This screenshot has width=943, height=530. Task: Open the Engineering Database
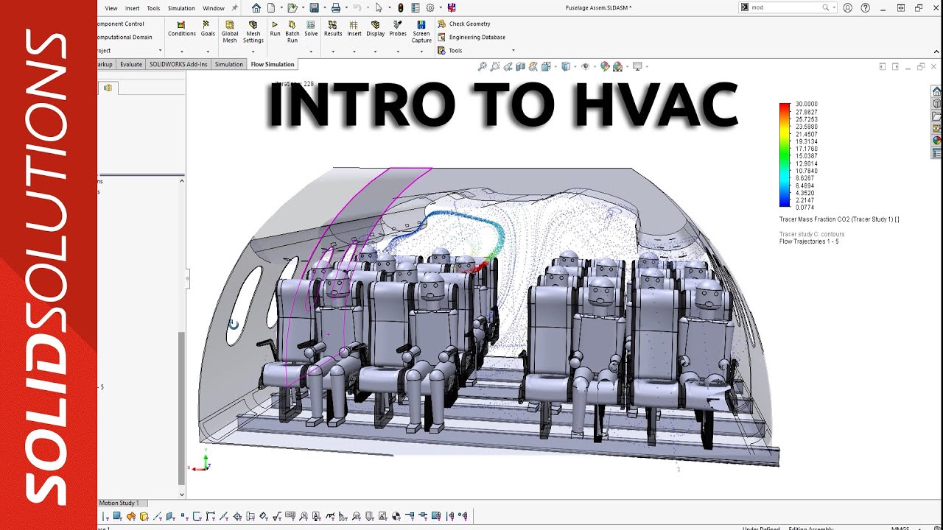point(471,37)
